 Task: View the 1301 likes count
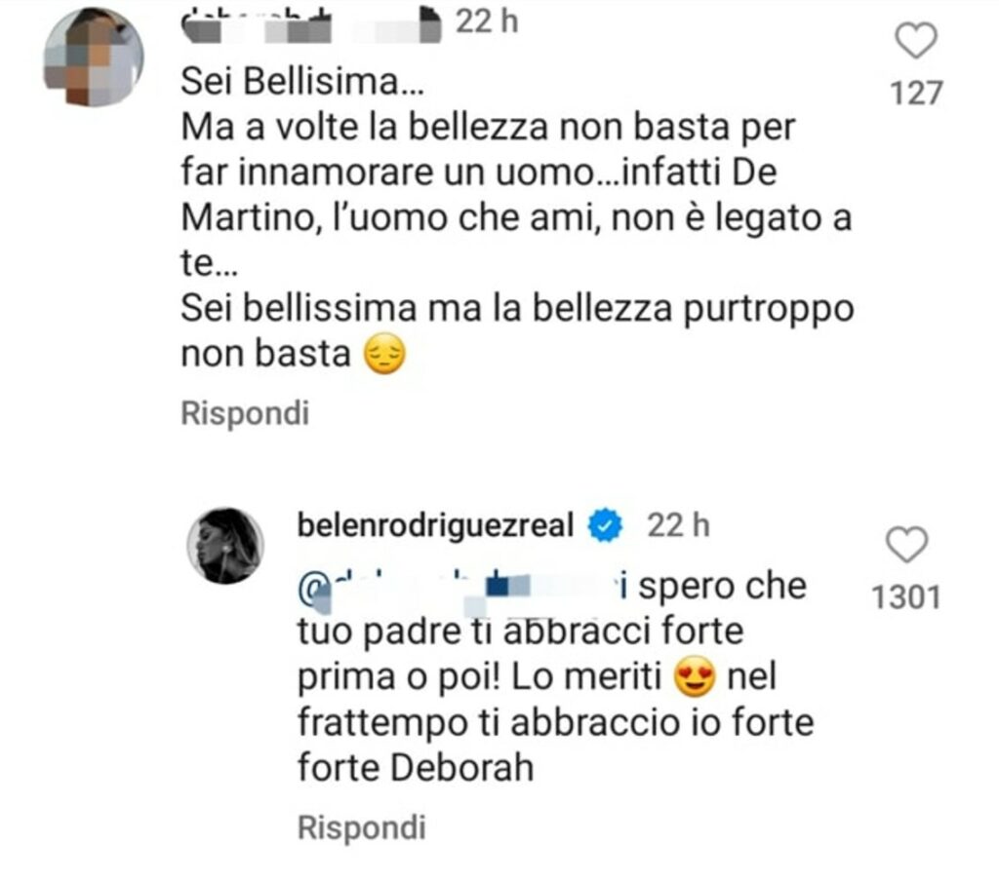click(x=907, y=596)
